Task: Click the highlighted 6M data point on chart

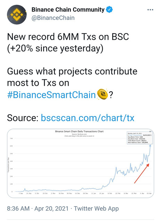Action: tap(150, 146)
